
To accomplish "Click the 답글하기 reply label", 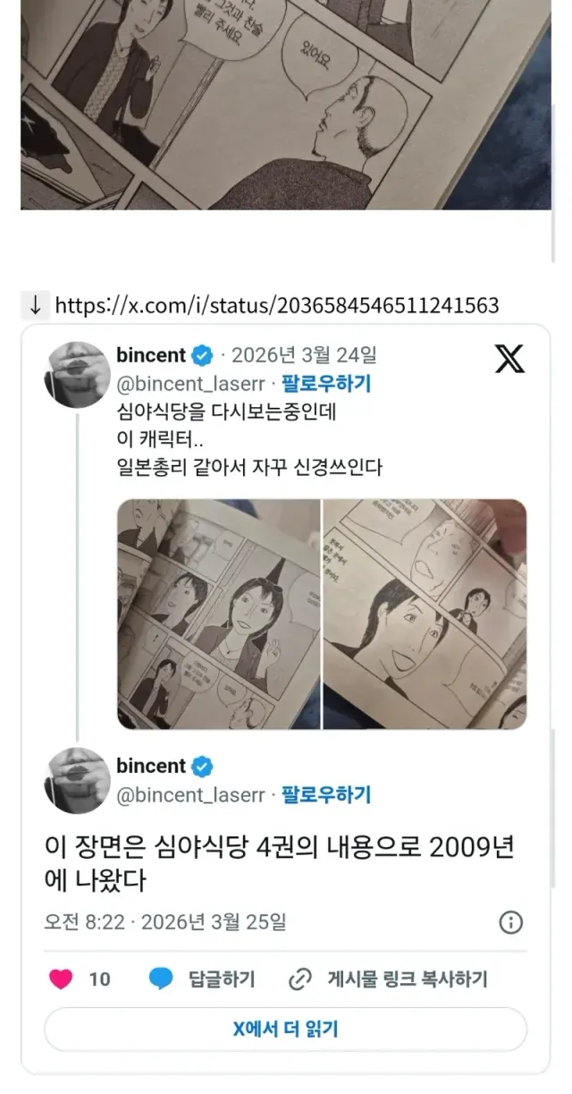I will 222,979.
